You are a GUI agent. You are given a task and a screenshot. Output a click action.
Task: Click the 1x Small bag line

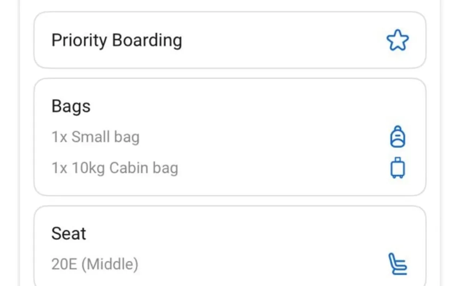pos(95,137)
